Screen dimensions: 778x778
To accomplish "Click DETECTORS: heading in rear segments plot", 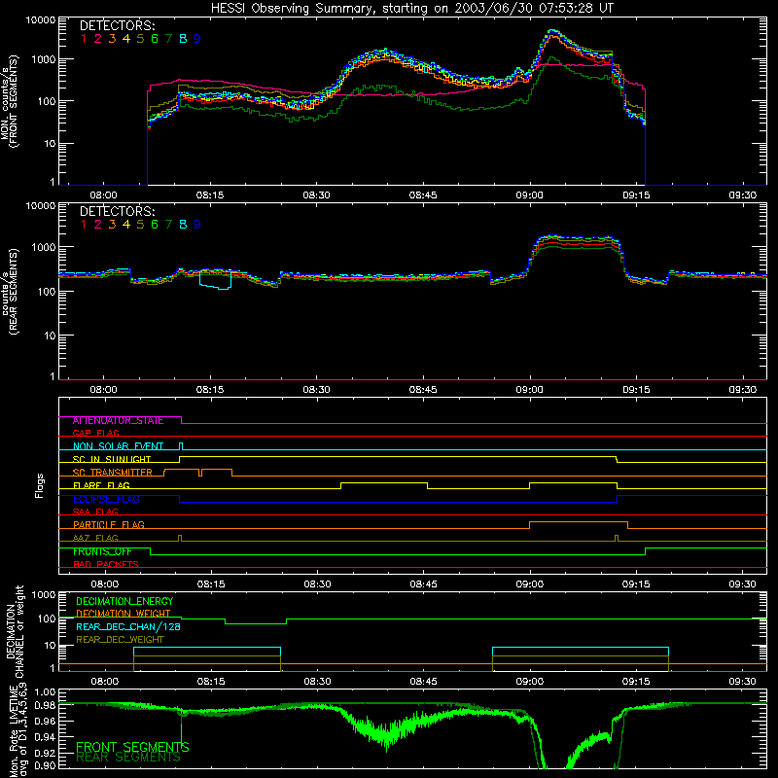I will pyautogui.click(x=118, y=212).
